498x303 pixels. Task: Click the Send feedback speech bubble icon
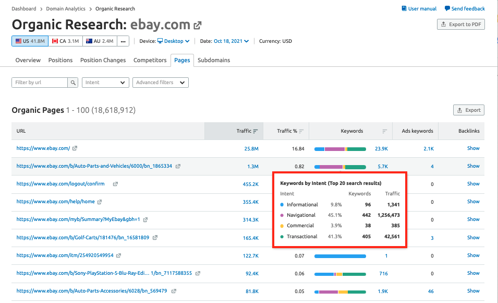447,8
